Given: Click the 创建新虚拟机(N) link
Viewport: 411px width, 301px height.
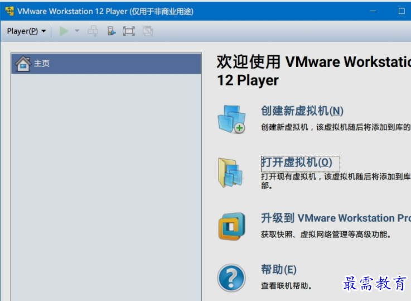Looking at the screenshot, I should 302,111.
